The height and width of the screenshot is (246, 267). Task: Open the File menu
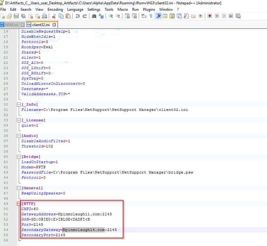pyautogui.click(x=3, y=9)
